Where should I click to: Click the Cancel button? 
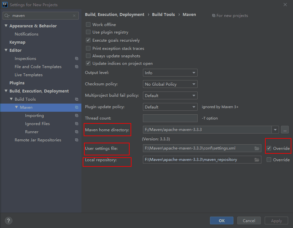(x=249, y=221)
